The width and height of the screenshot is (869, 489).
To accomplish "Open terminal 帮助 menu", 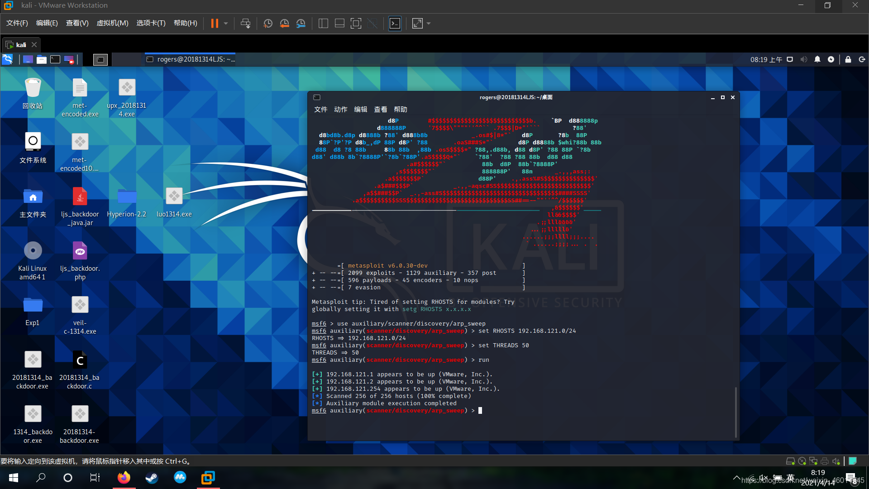I will (400, 110).
